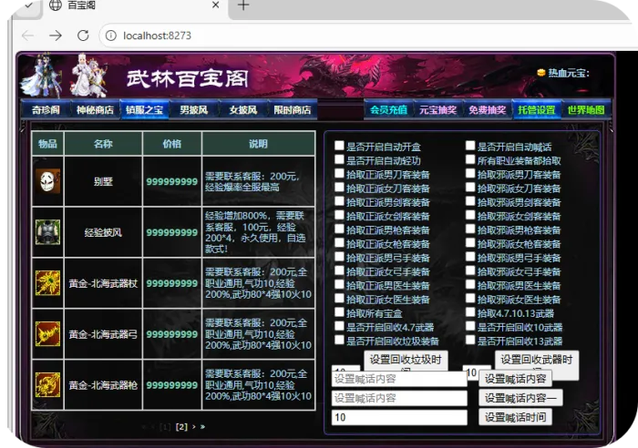The height and width of the screenshot is (448, 638).
Task: Check 拾取正派男枪客装备 box
Action: (x=339, y=229)
